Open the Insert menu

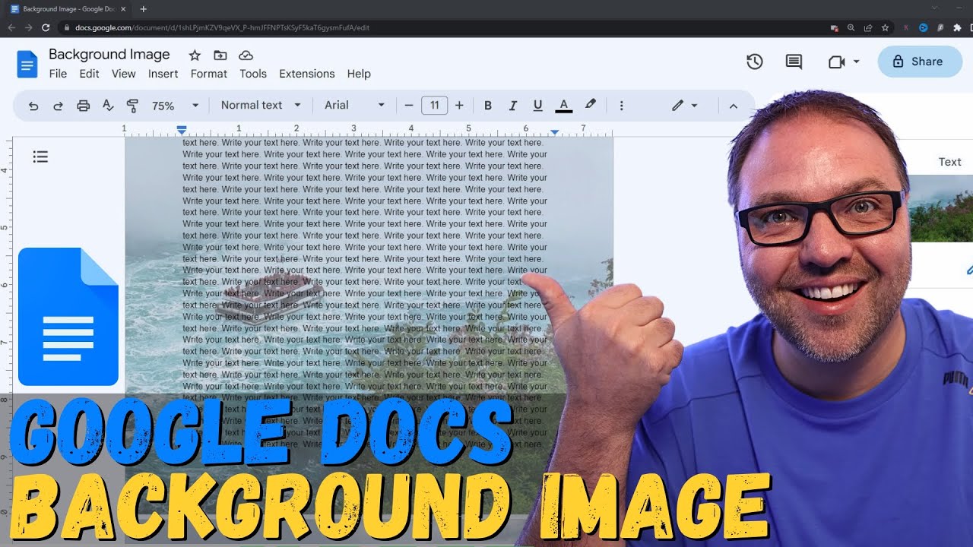[x=163, y=74]
